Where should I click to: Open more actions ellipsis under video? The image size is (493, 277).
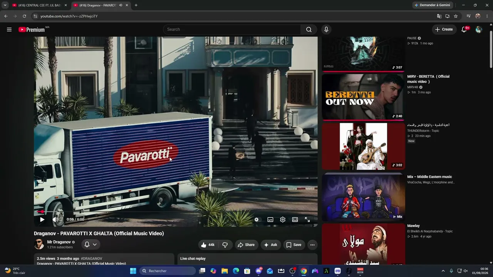312,245
